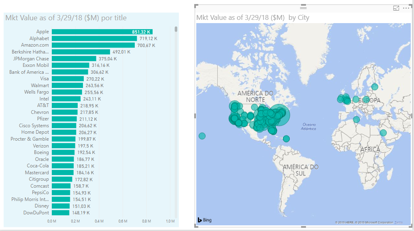
Task: Click the DowDuPont label
Action: tap(36, 213)
